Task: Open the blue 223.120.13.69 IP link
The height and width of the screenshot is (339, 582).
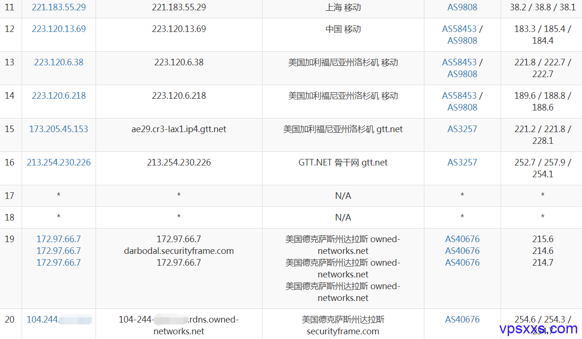Action: (x=59, y=29)
